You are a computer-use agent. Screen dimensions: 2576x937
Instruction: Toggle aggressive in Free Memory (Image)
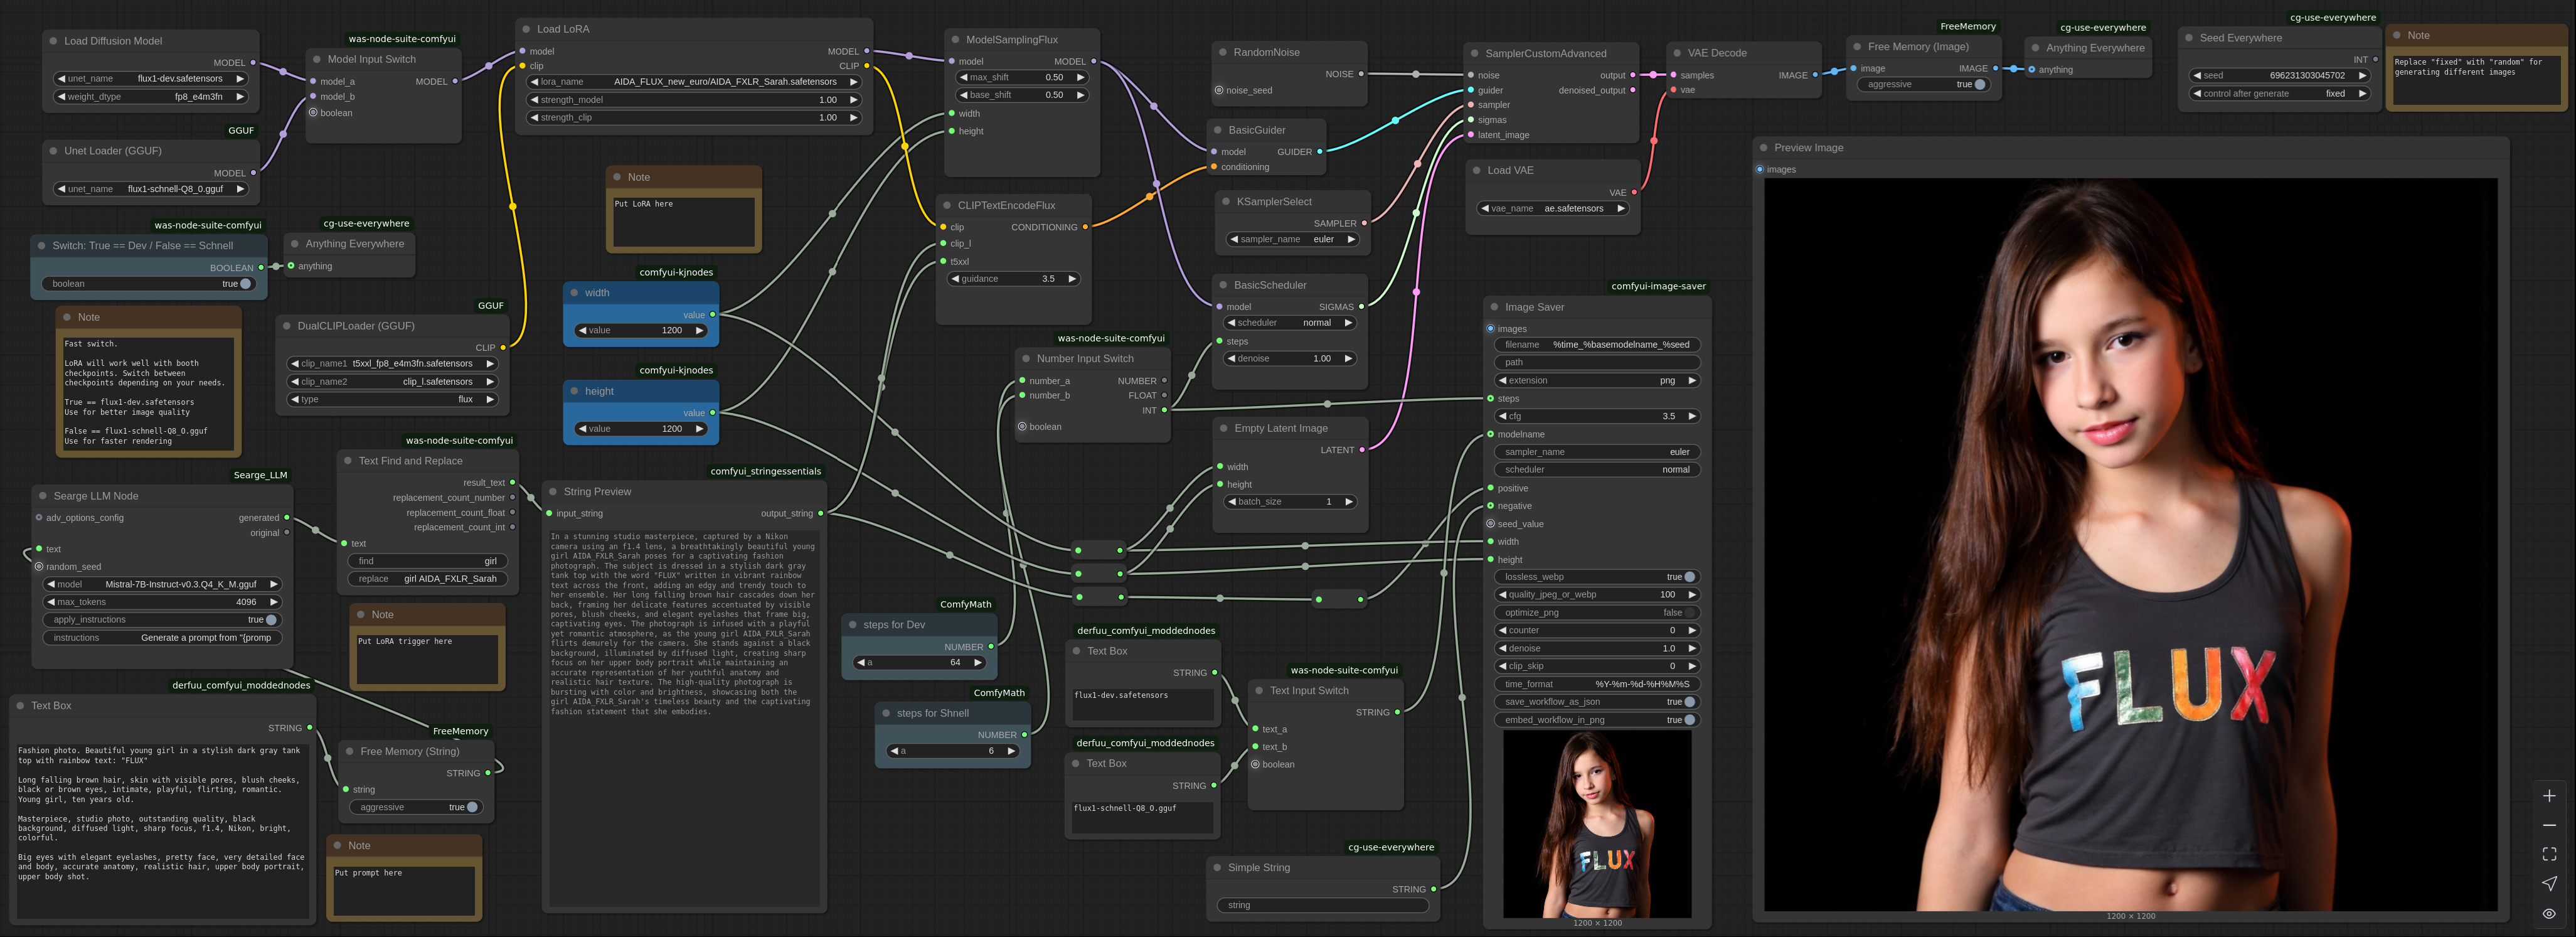(1923, 85)
